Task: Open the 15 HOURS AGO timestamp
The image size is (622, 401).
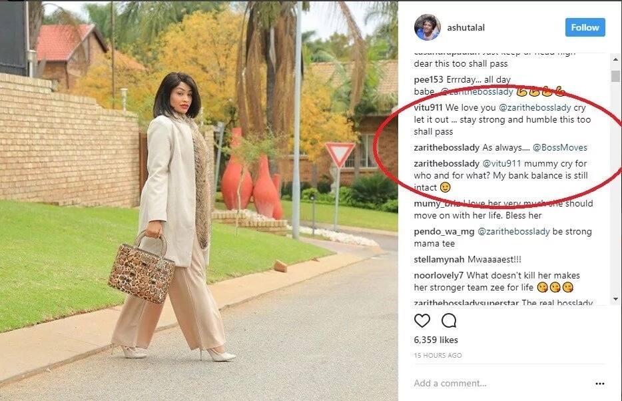Action: click(438, 356)
